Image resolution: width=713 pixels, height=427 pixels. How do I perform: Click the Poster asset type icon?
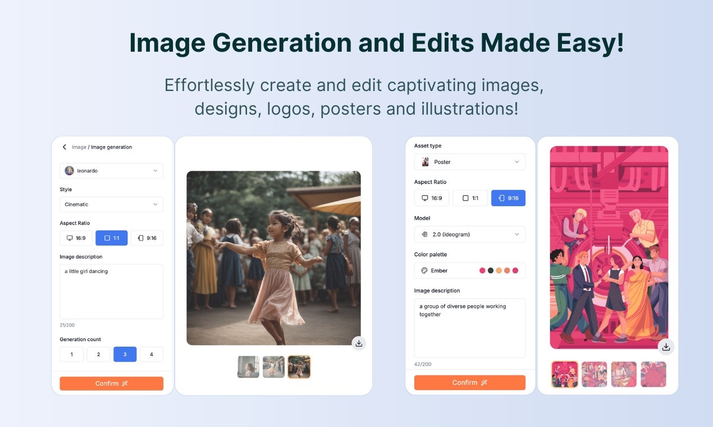click(x=425, y=162)
